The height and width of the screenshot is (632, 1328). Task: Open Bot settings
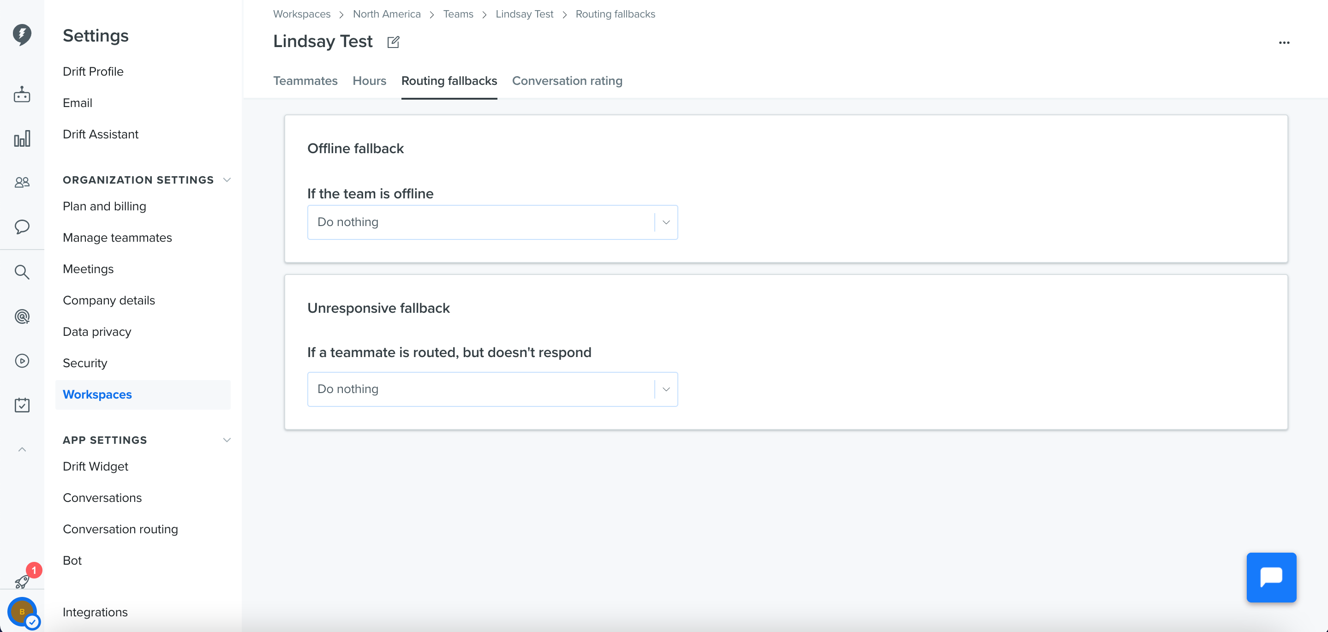pos(72,561)
